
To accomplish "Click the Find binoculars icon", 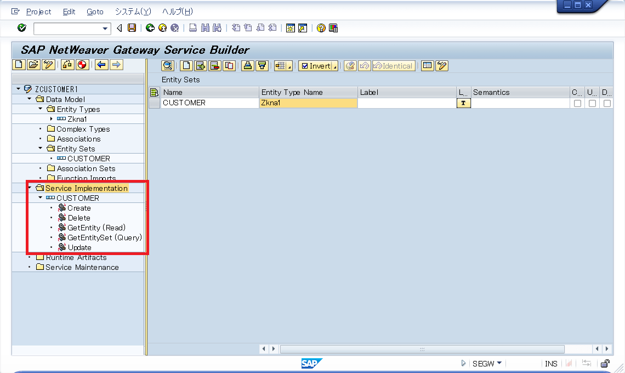I will 205,28.
